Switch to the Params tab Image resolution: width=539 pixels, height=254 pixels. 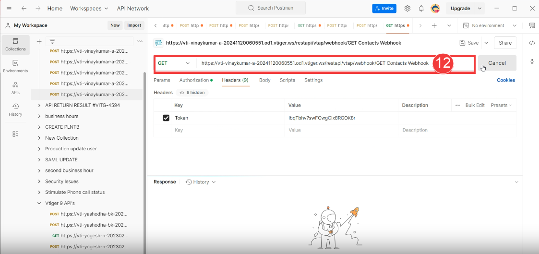pos(162,80)
